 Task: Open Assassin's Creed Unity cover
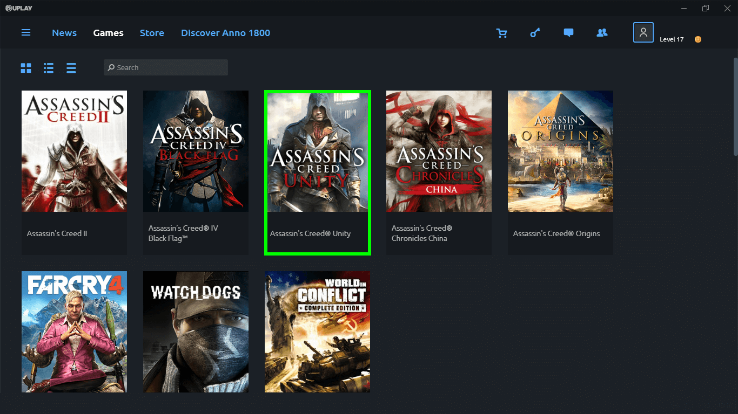coord(317,151)
